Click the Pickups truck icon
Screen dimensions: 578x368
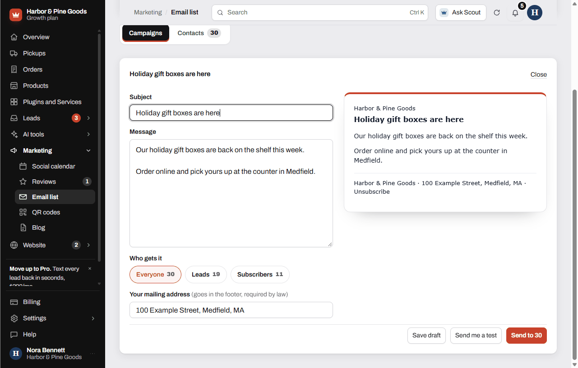[x=14, y=53]
